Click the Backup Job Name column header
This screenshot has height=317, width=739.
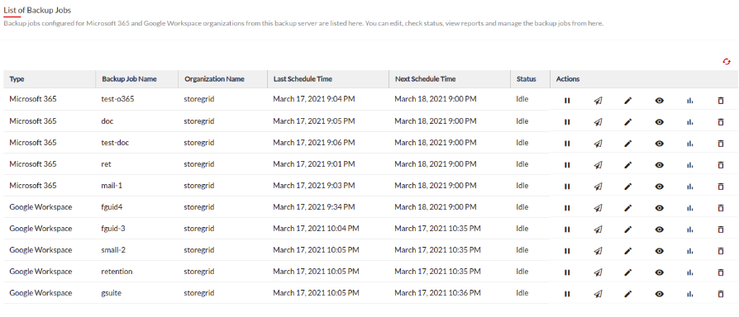[129, 79]
